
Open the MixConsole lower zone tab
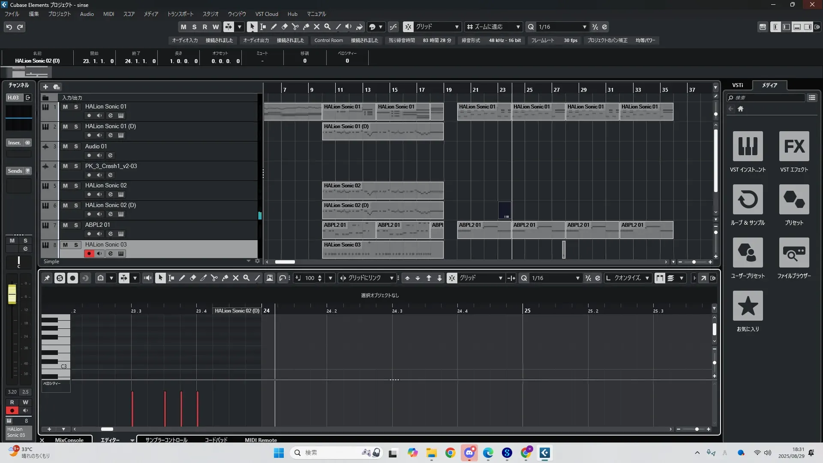tap(69, 440)
